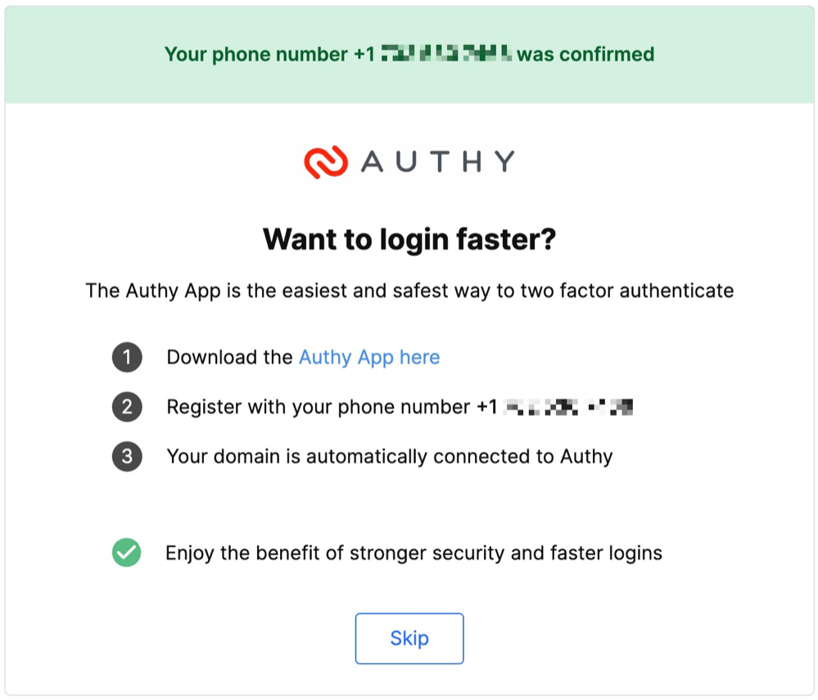This screenshot has height=700, width=818.
Task: Click the step 1 number circle
Action: (127, 358)
